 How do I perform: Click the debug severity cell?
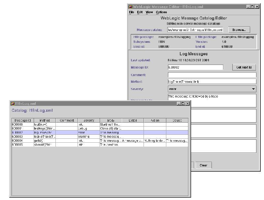coord(89,129)
